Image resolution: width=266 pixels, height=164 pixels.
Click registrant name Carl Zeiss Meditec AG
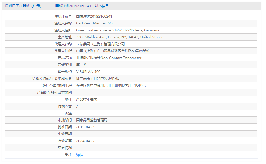[94, 23]
